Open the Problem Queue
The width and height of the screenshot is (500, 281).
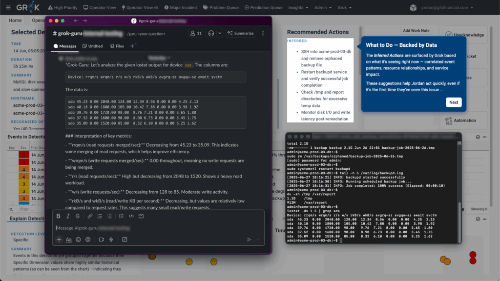tap(221, 7)
